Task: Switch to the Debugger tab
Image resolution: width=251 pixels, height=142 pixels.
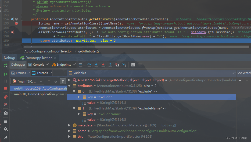Action: [x=18, y=65]
